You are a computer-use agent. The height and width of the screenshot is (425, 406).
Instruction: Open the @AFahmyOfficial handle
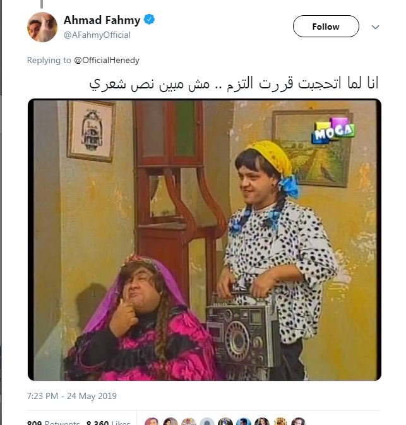[97, 35]
